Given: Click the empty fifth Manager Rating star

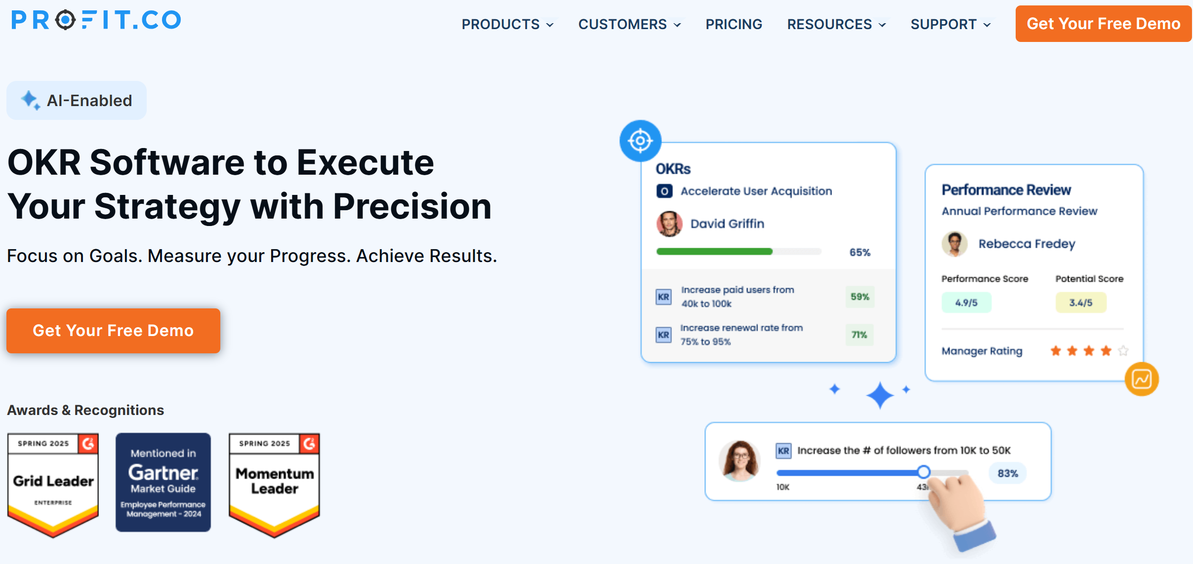Looking at the screenshot, I should (1123, 350).
